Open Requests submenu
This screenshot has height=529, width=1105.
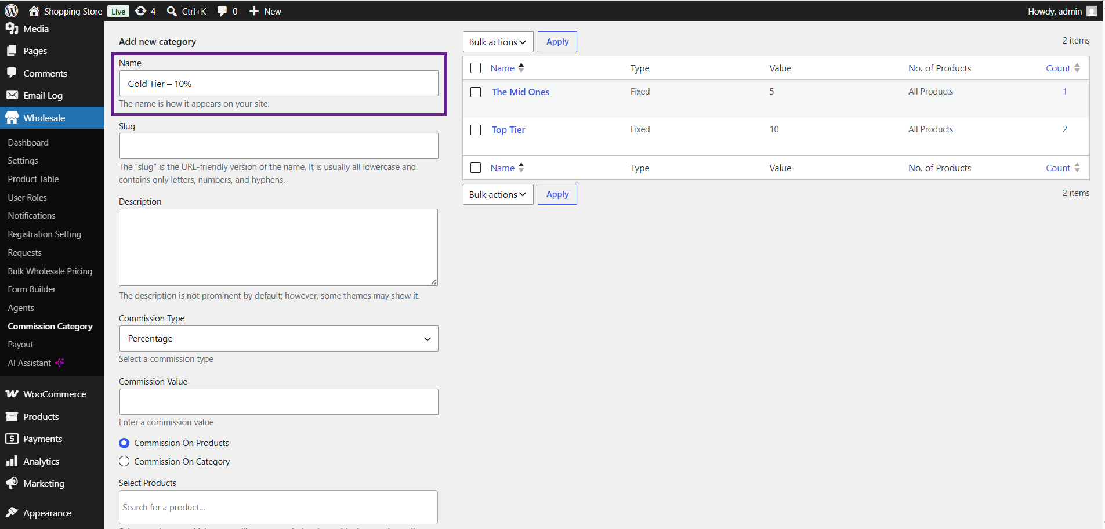point(25,253)
